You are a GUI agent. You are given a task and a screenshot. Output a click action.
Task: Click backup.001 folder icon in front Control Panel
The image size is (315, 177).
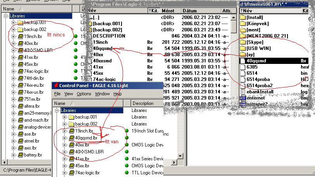[x=71, y=117]
